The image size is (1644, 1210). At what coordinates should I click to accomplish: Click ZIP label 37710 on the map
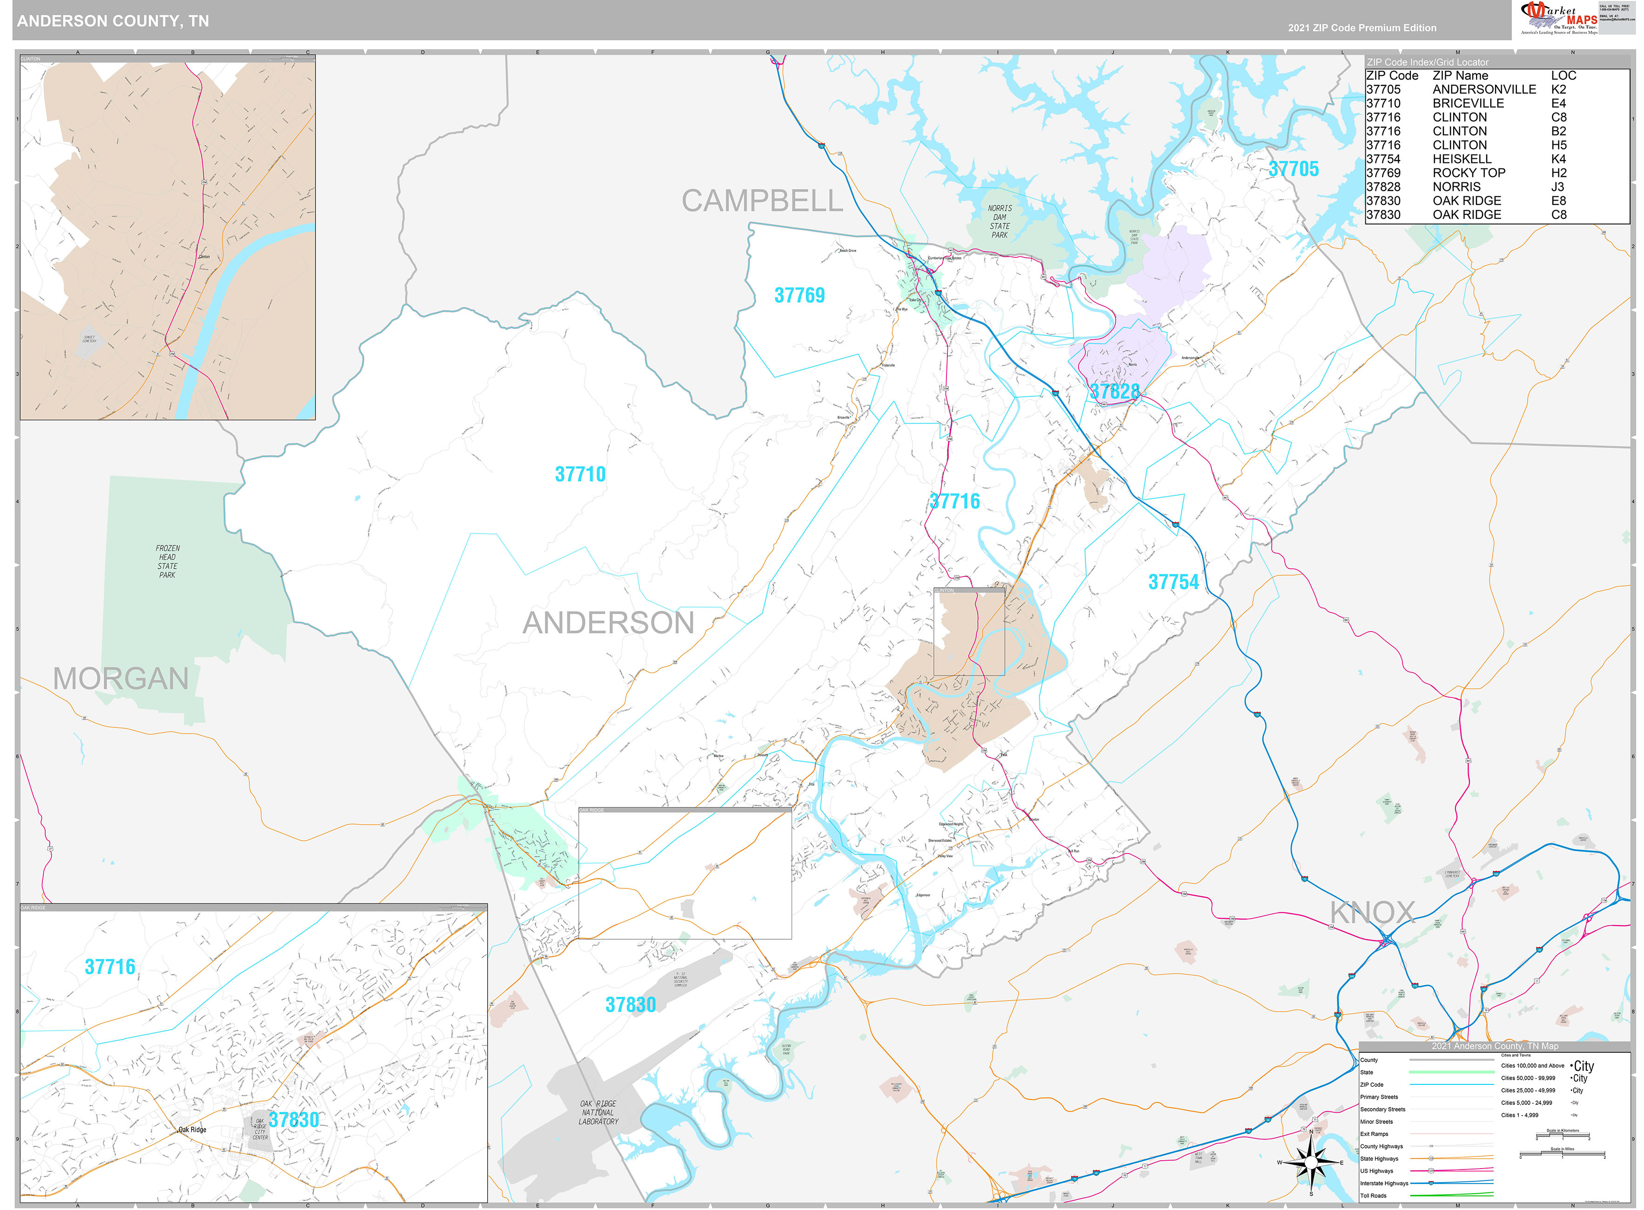(580, 474)
